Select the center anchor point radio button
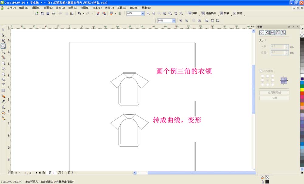 click(x=268, y=80)
